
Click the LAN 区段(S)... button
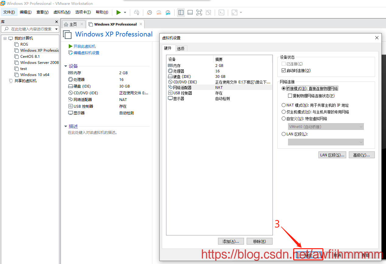coord(332,155)
